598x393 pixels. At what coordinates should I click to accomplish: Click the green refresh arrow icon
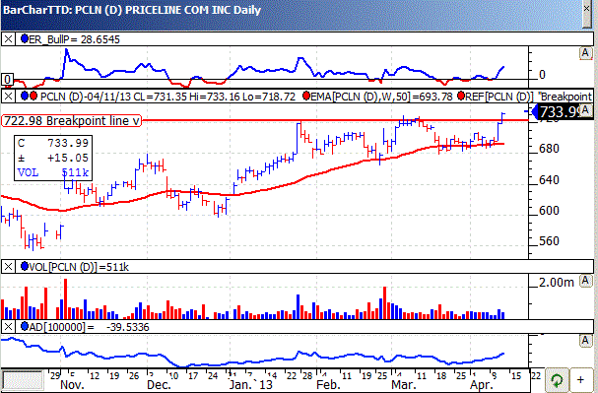point(558,380)
